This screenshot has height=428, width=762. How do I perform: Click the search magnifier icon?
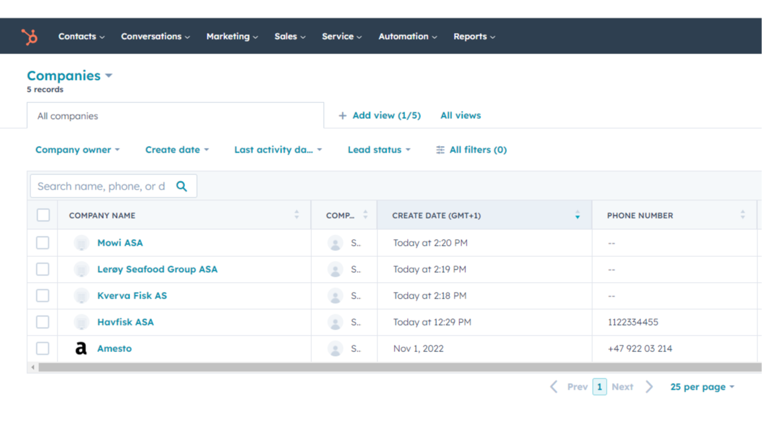coord(182,186)
